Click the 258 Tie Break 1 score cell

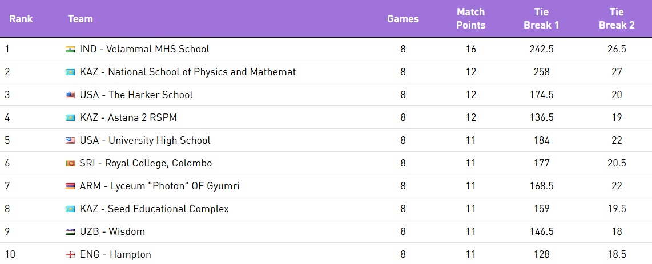click(x=541, y=72)
